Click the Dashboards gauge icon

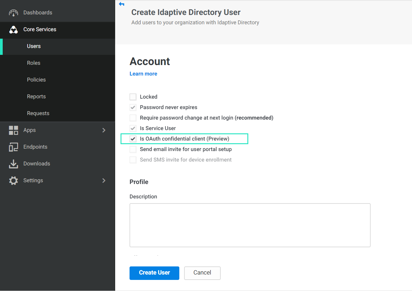(x=13, y=13)
